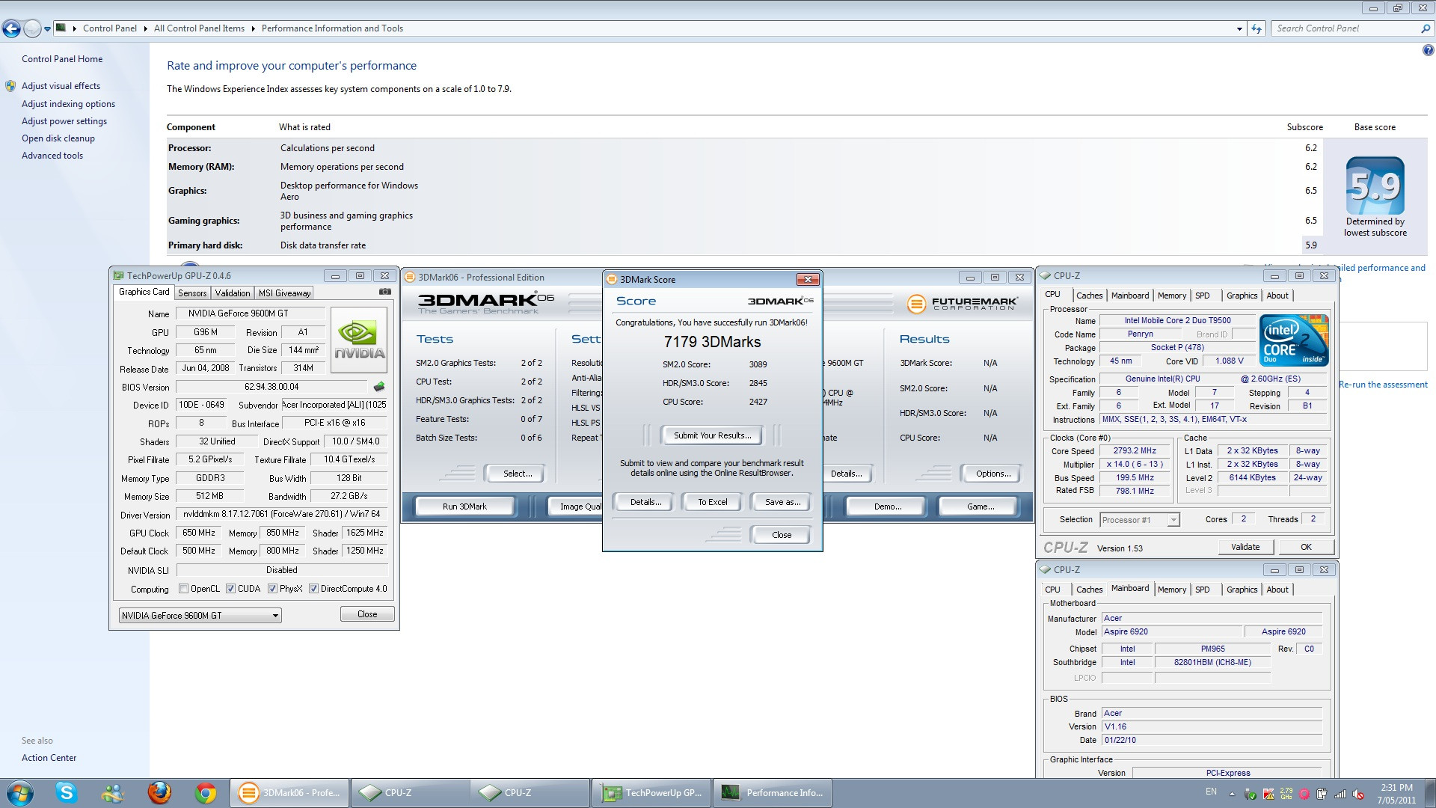Click the GPU-Z screenshot camera icon

point(384,292)
